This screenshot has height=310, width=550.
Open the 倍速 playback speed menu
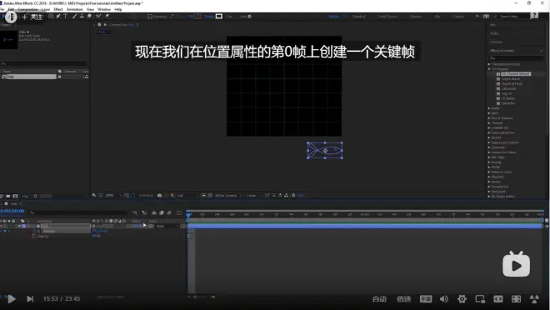(403, 299)
